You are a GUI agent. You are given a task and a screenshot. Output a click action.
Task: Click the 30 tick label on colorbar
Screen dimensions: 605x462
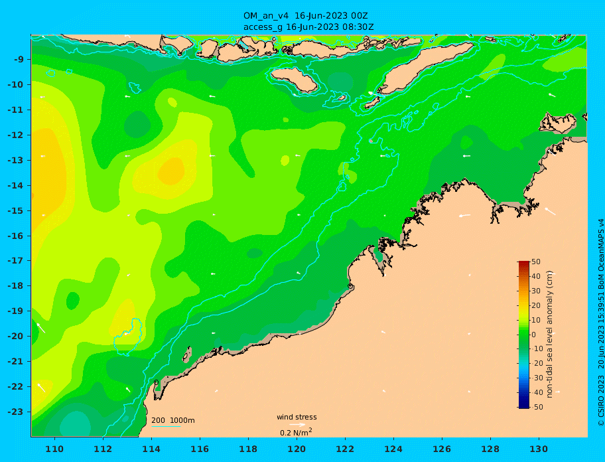coord(536,291)
